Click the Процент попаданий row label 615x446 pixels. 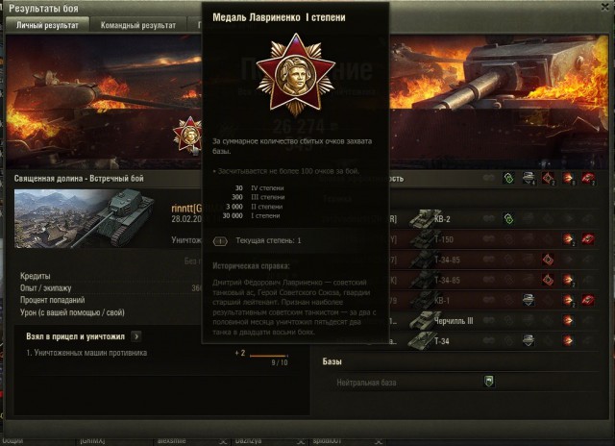pos(53,300)
